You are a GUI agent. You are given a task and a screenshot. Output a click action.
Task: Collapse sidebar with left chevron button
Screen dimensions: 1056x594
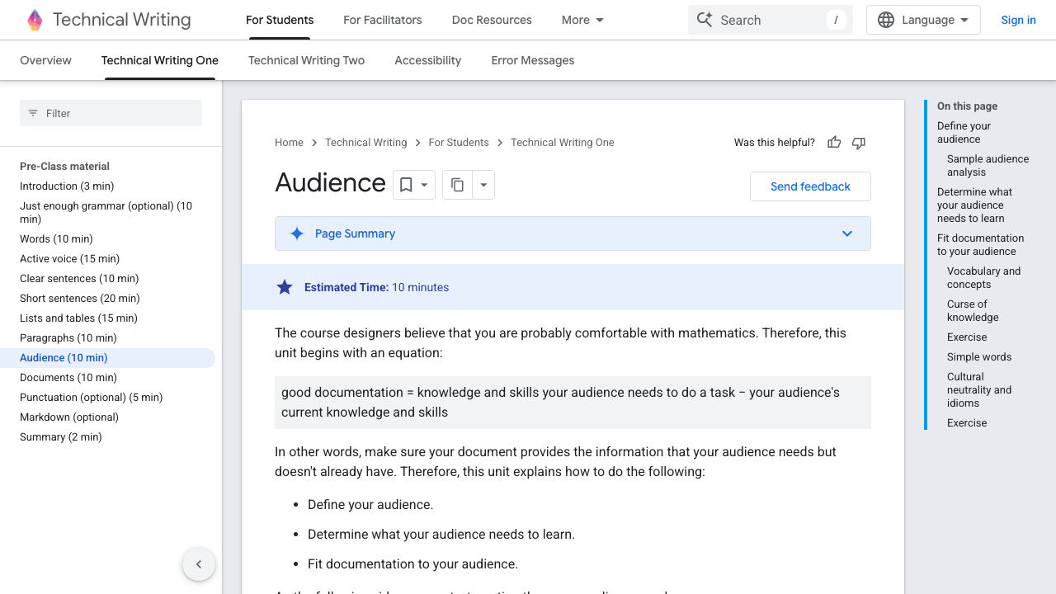tap(199, 564)
